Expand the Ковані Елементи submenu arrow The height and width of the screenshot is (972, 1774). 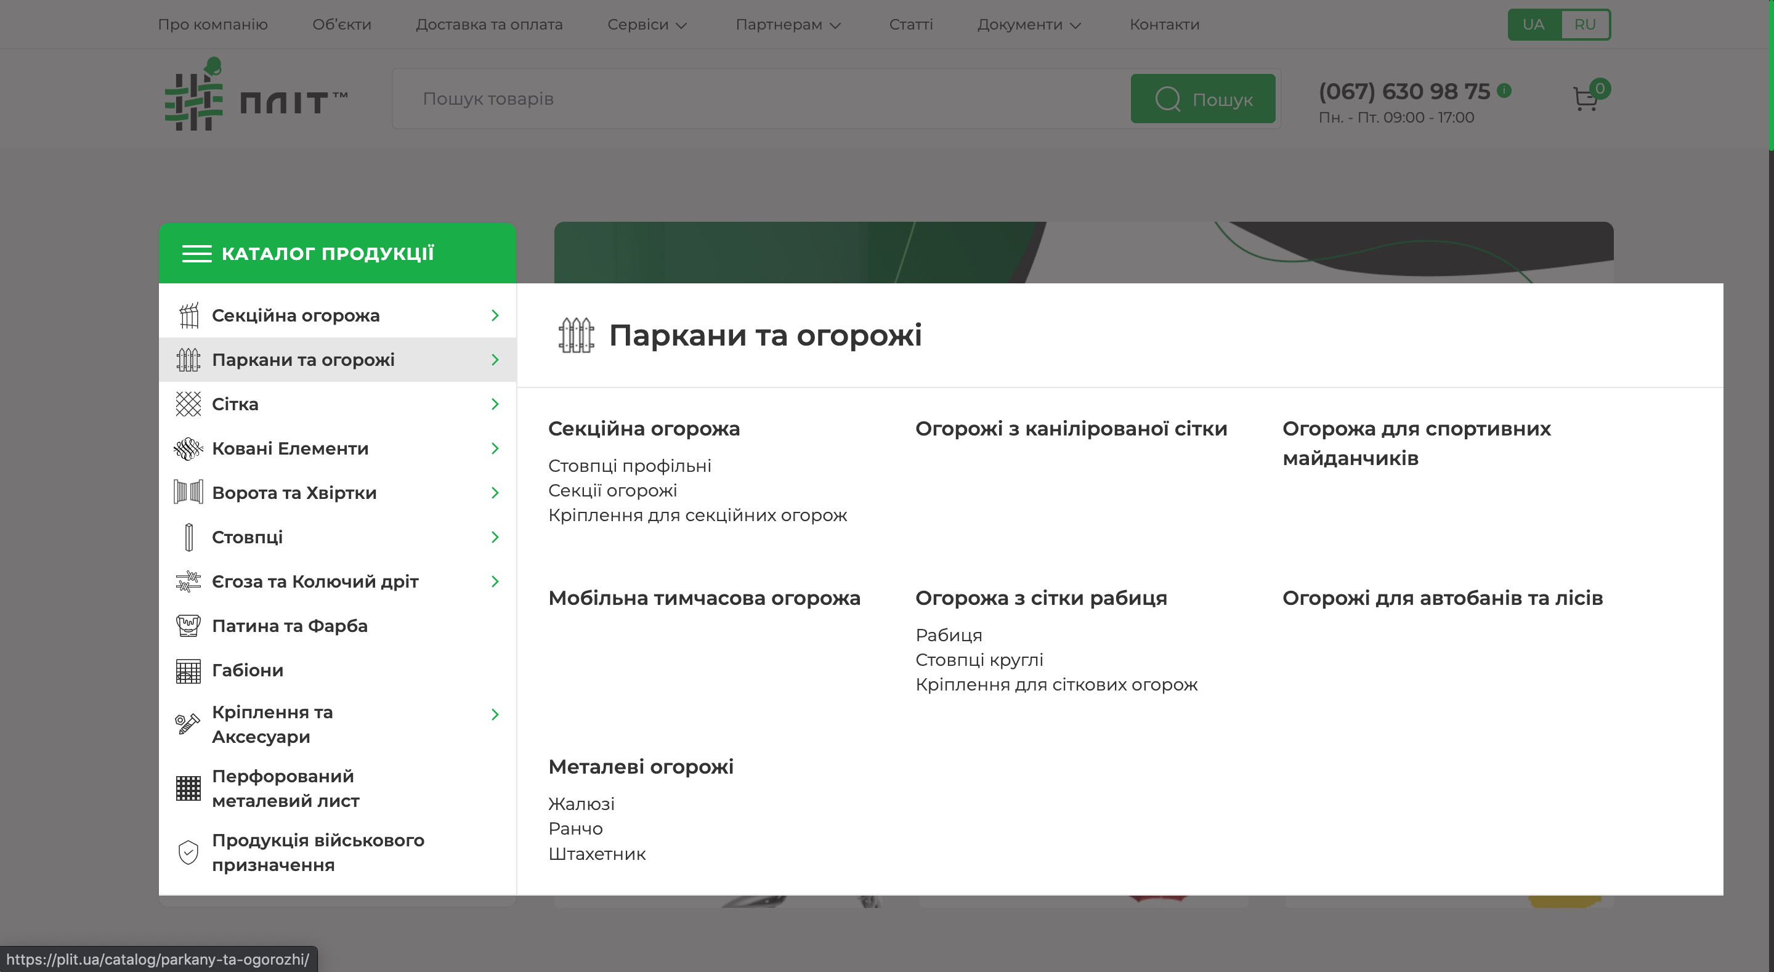495,448
